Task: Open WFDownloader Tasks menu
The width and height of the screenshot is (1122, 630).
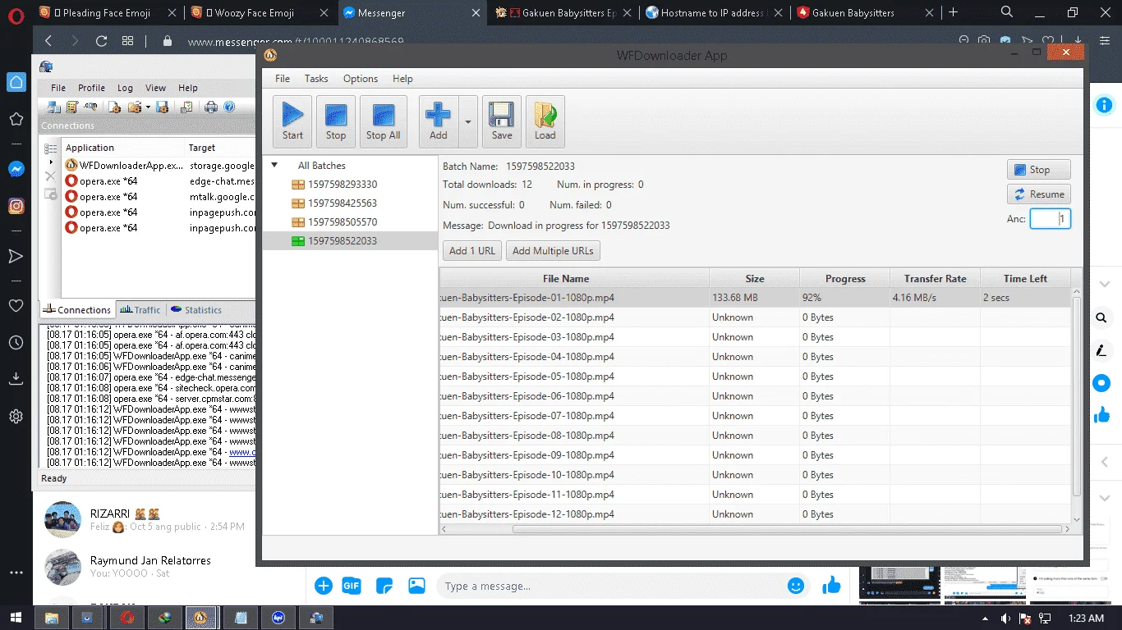Action: click(316, 79)
